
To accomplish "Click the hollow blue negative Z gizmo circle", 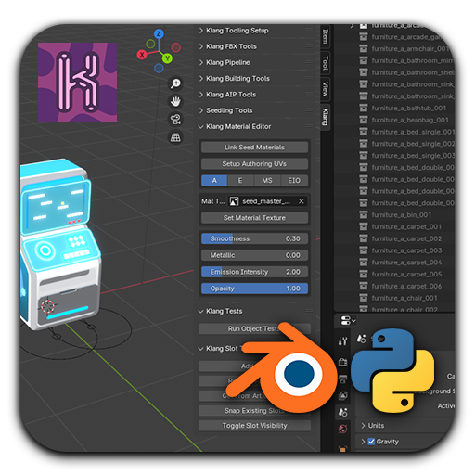I will pos(159,68).
